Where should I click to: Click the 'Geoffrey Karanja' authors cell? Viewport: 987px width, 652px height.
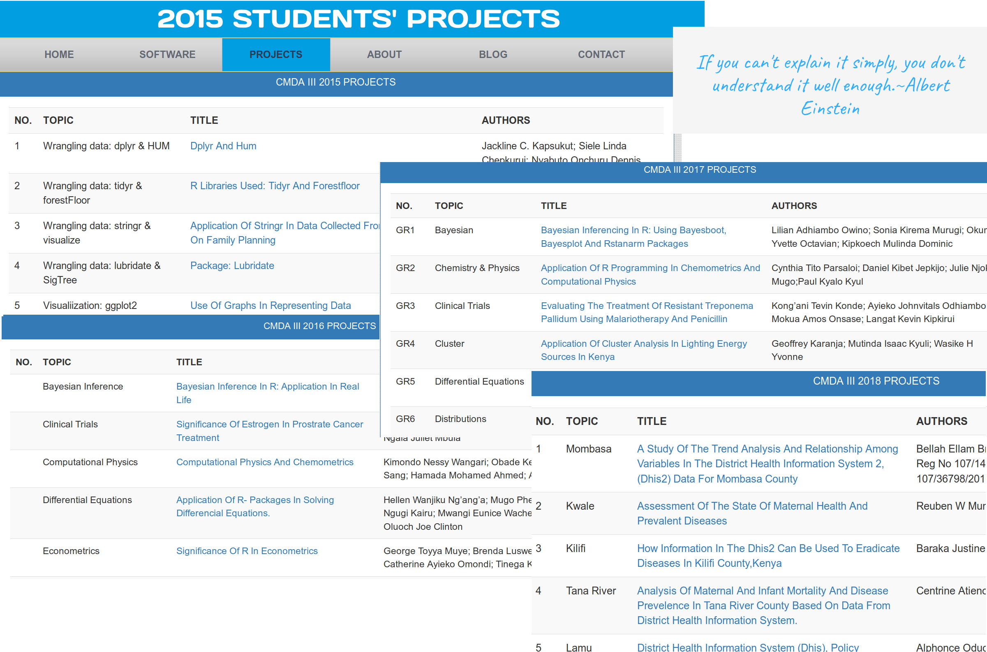coord(872,350)
